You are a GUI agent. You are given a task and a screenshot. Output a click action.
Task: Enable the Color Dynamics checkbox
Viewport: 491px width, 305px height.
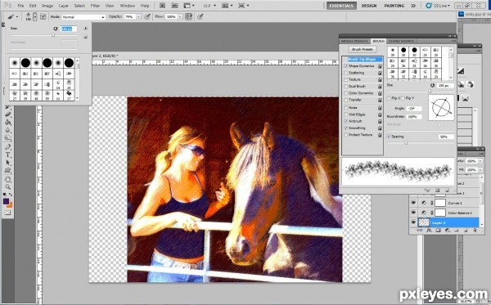(346, 93)
